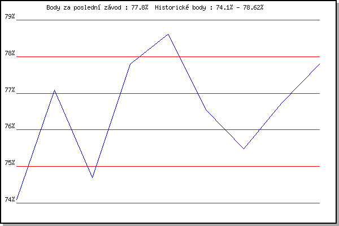The image size is (339, 226).
Task: Select the 77% y-axis label
Action: point(10,90)
